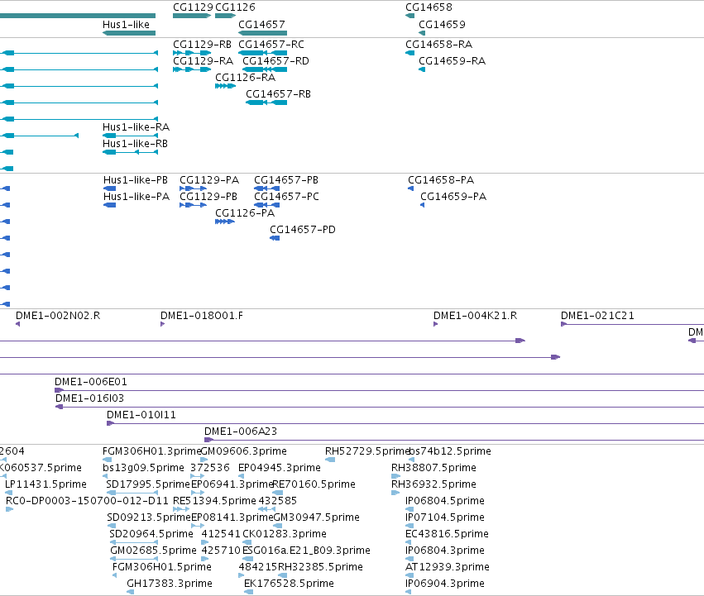Click clone DME1-016I03
This screenshot has width=704, height=596.
pyautogui.click(x=380, y=407)
